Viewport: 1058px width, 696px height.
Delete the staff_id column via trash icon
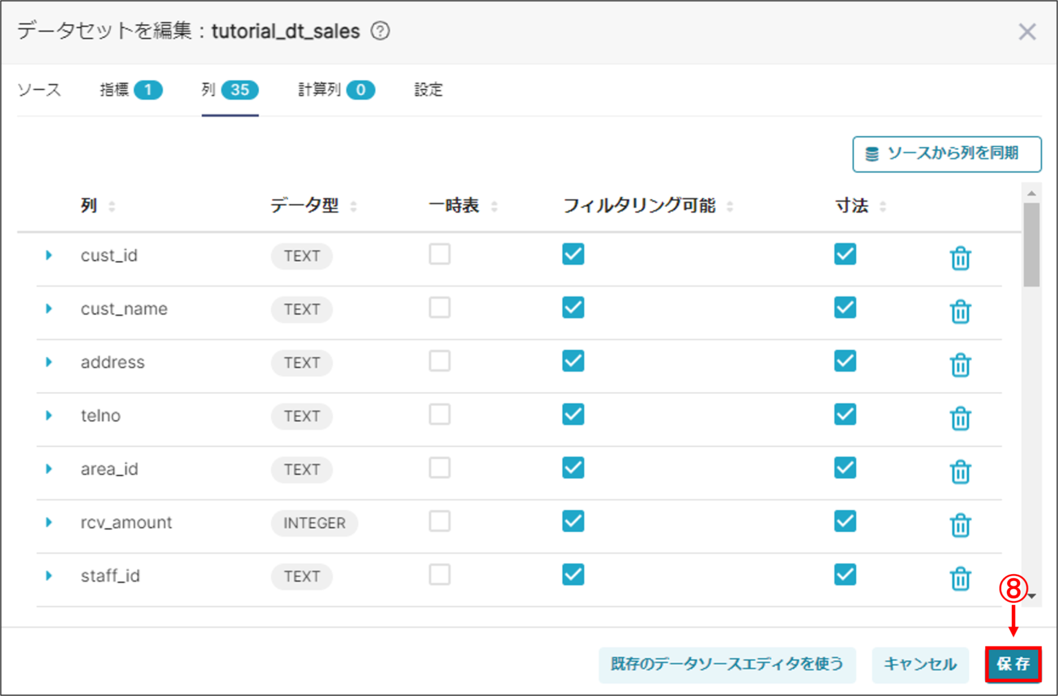961,579
